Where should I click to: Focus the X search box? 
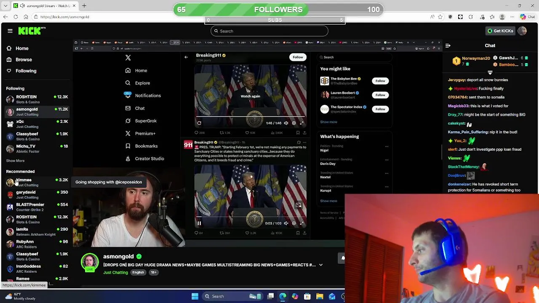click(x=354, y=57)
